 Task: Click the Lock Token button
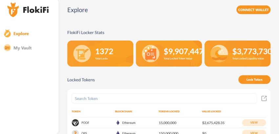point(254,80)
